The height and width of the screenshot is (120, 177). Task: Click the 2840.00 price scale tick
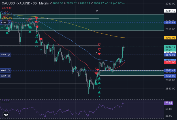[x=170, y=89]
